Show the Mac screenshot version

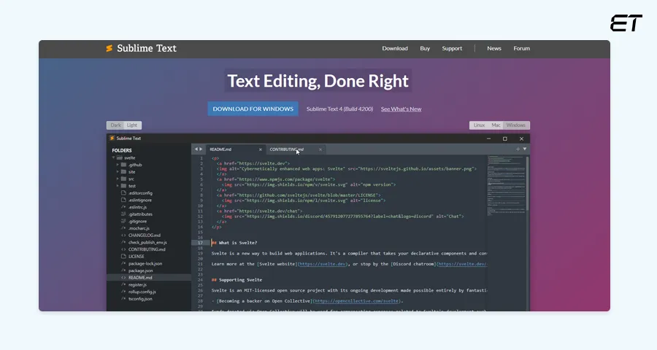(x=496, y=125)
